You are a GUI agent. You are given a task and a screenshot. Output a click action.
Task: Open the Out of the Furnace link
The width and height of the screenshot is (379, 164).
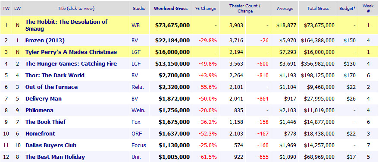(51, 87)
